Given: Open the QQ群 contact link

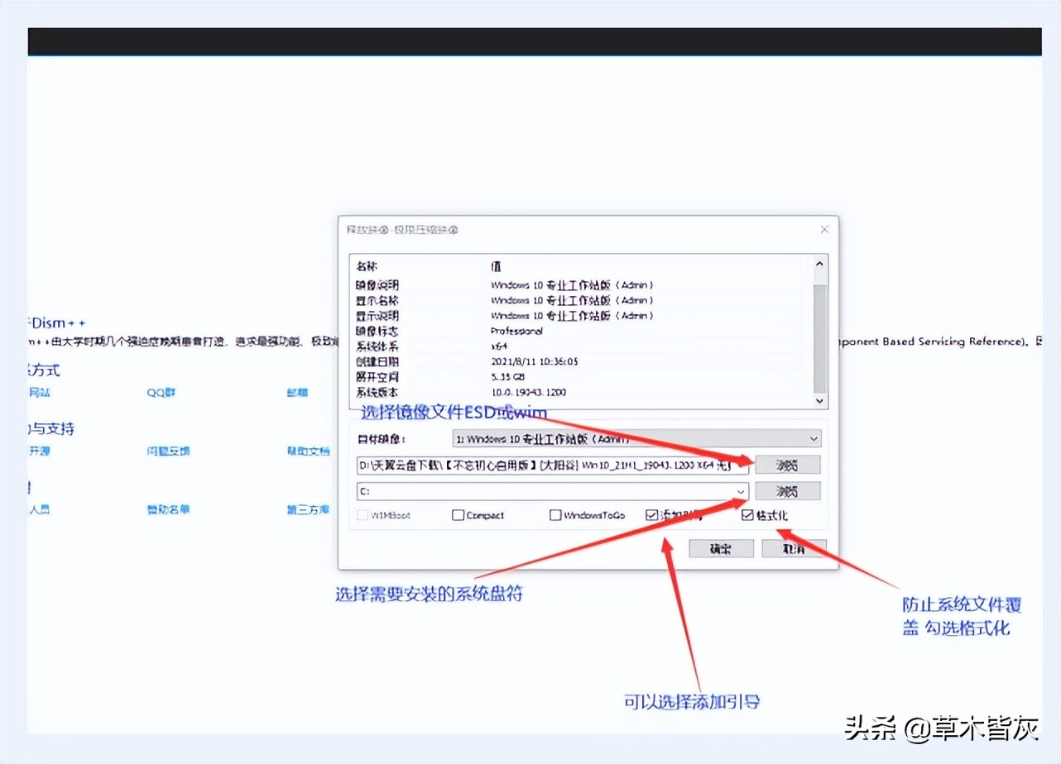Looking at the screenshot, I should 161,393.
